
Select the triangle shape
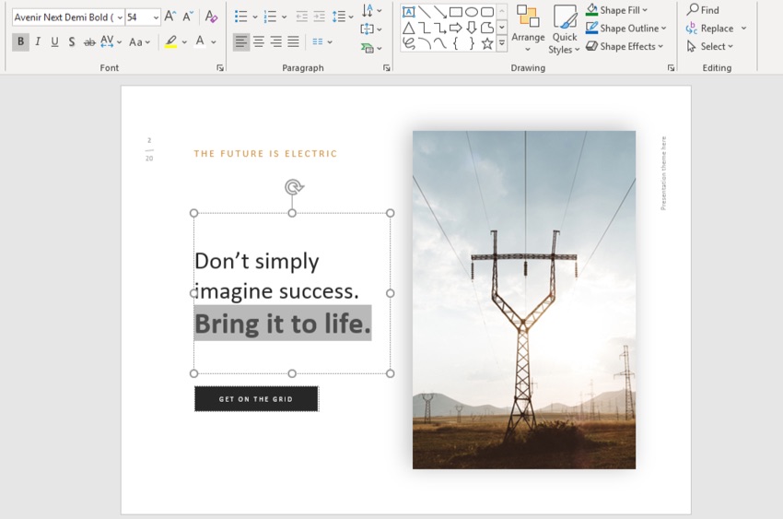[x=408, y=28]
